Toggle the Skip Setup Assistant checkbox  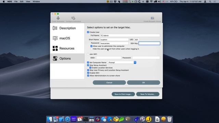click(88, 65)
